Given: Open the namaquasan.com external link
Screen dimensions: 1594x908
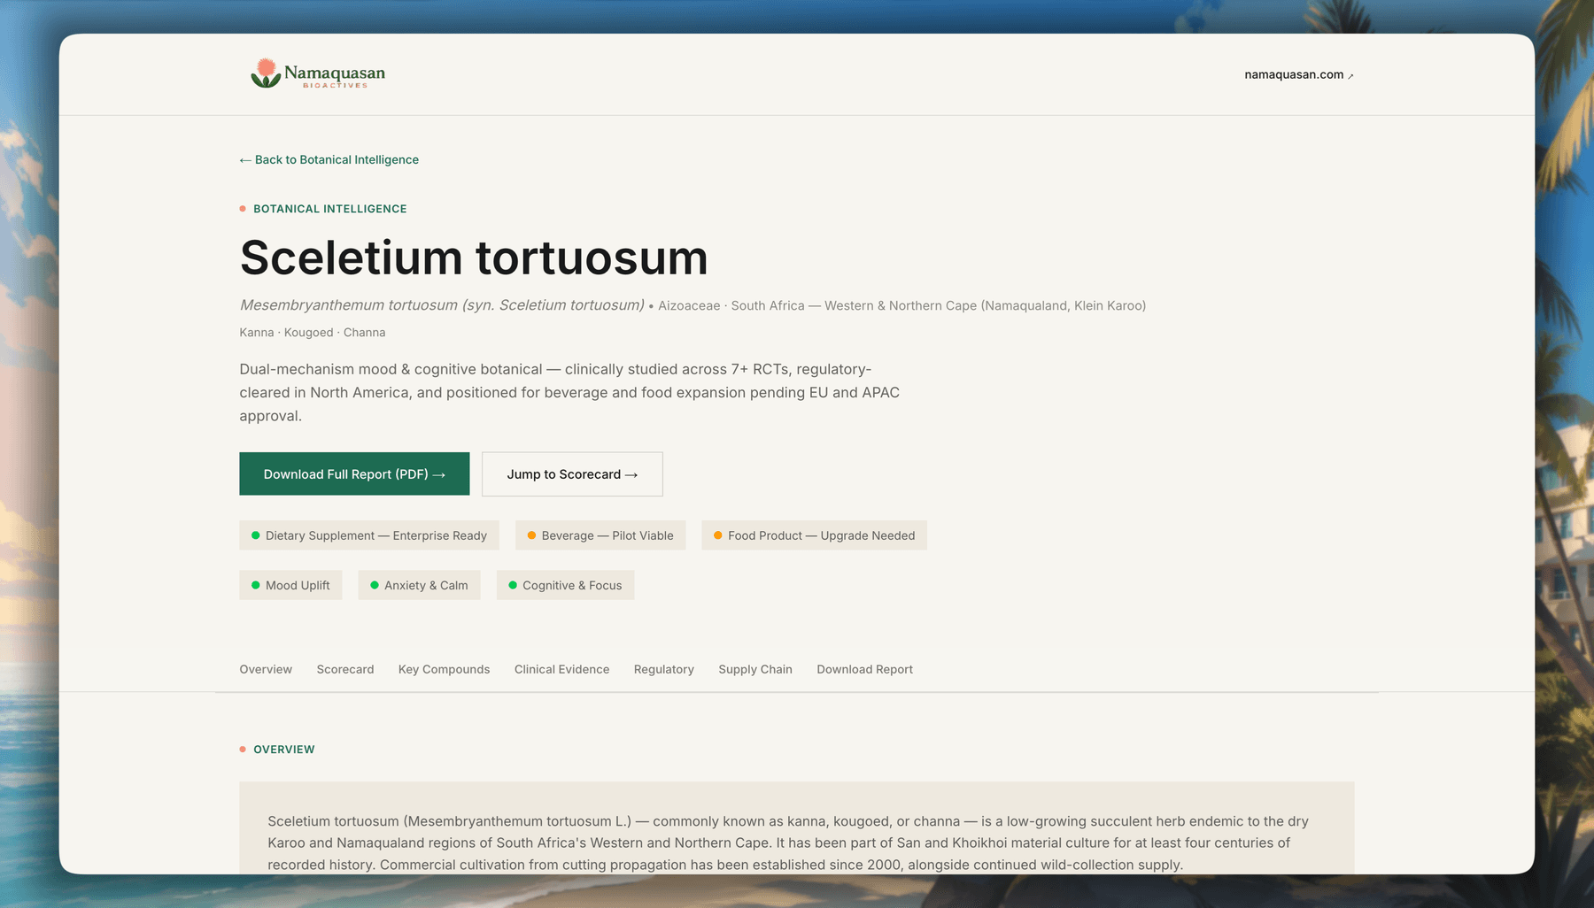Looking at the screenshot, I should pos(1298,74).
